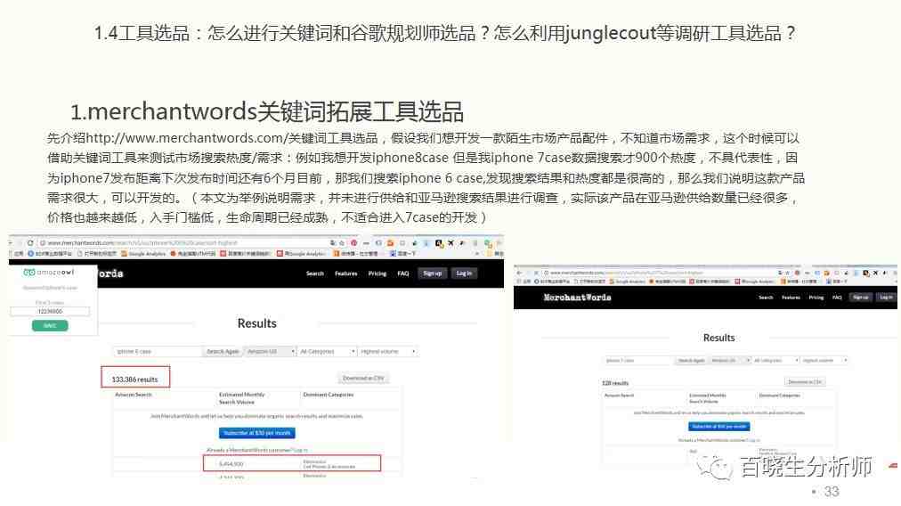Screen dimensions: 901x506
Task: Open Amazon US dropdown in right results page
Action: tap(730, 361)
